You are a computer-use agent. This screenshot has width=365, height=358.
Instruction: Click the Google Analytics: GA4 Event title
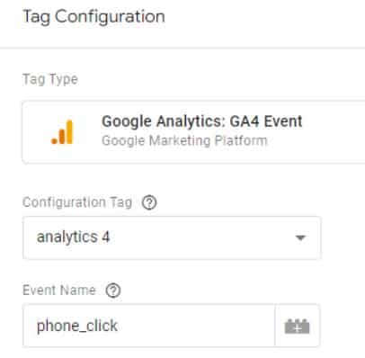pos(201,121)
